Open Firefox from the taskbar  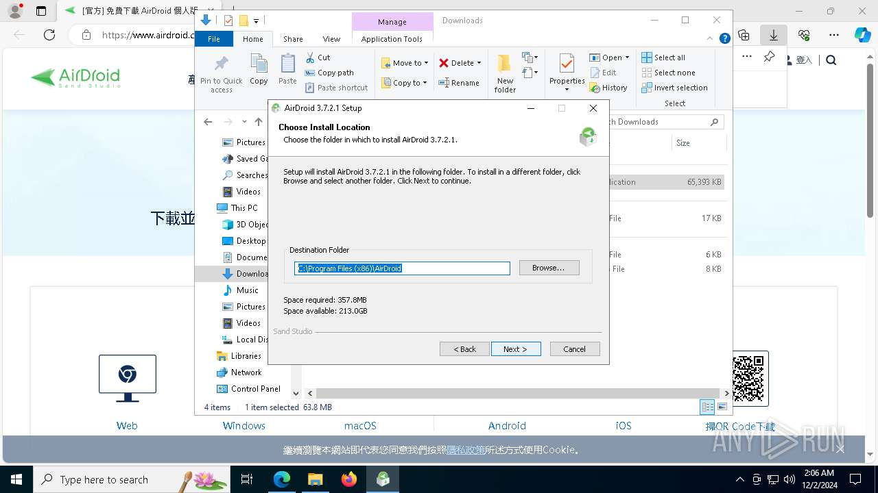[x=349, y=479]
